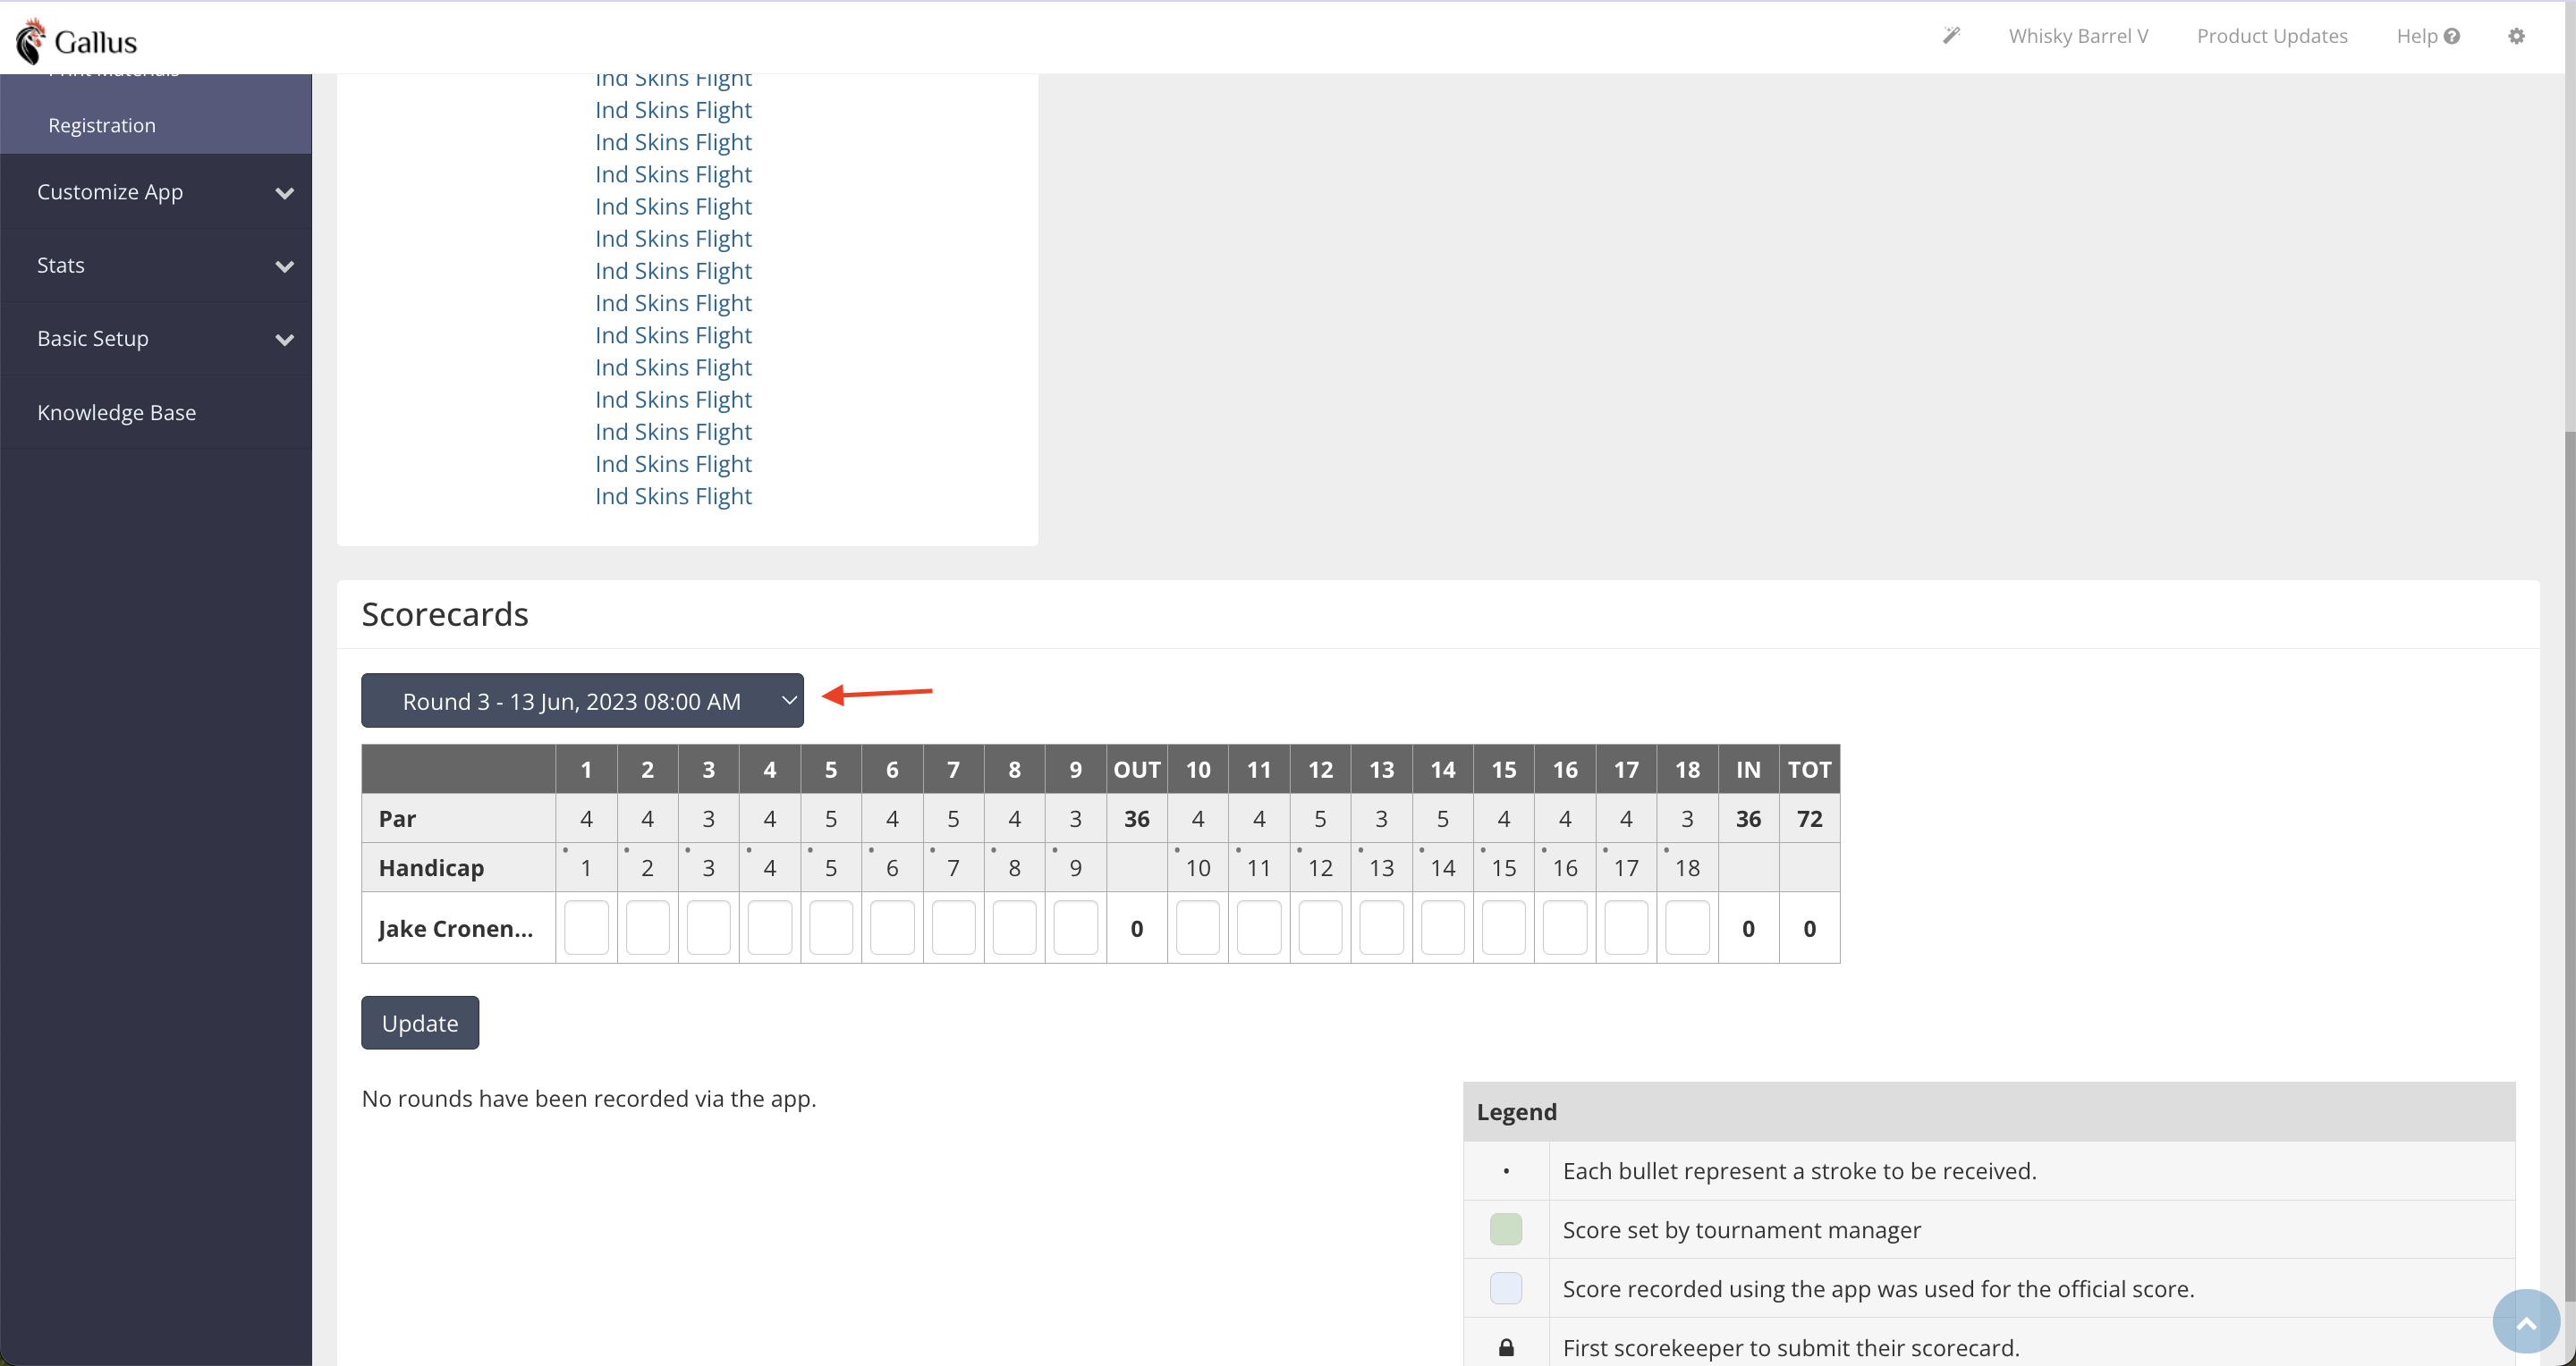Viewport: 2576px width, 1366px height.
Task: Click hole 15 score box for Jake Cronen
Action: tap(1503, 927)
